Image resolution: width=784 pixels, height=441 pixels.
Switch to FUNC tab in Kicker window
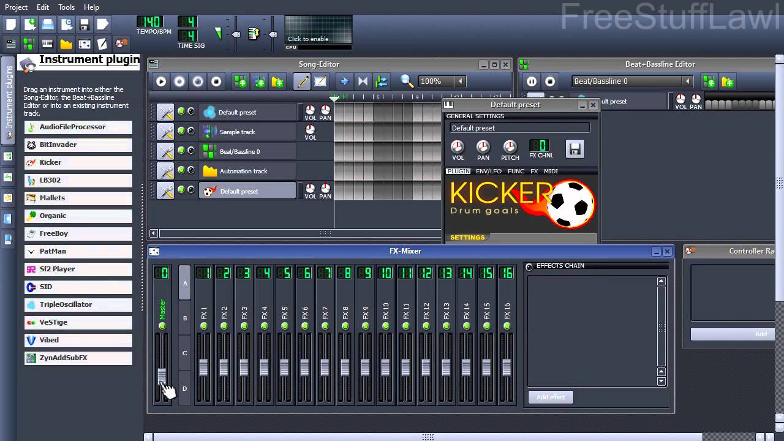516,171
